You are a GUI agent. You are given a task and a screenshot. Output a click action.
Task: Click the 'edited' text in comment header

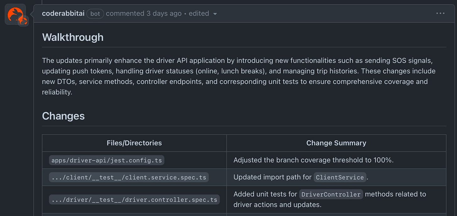(x=199, y=13)
